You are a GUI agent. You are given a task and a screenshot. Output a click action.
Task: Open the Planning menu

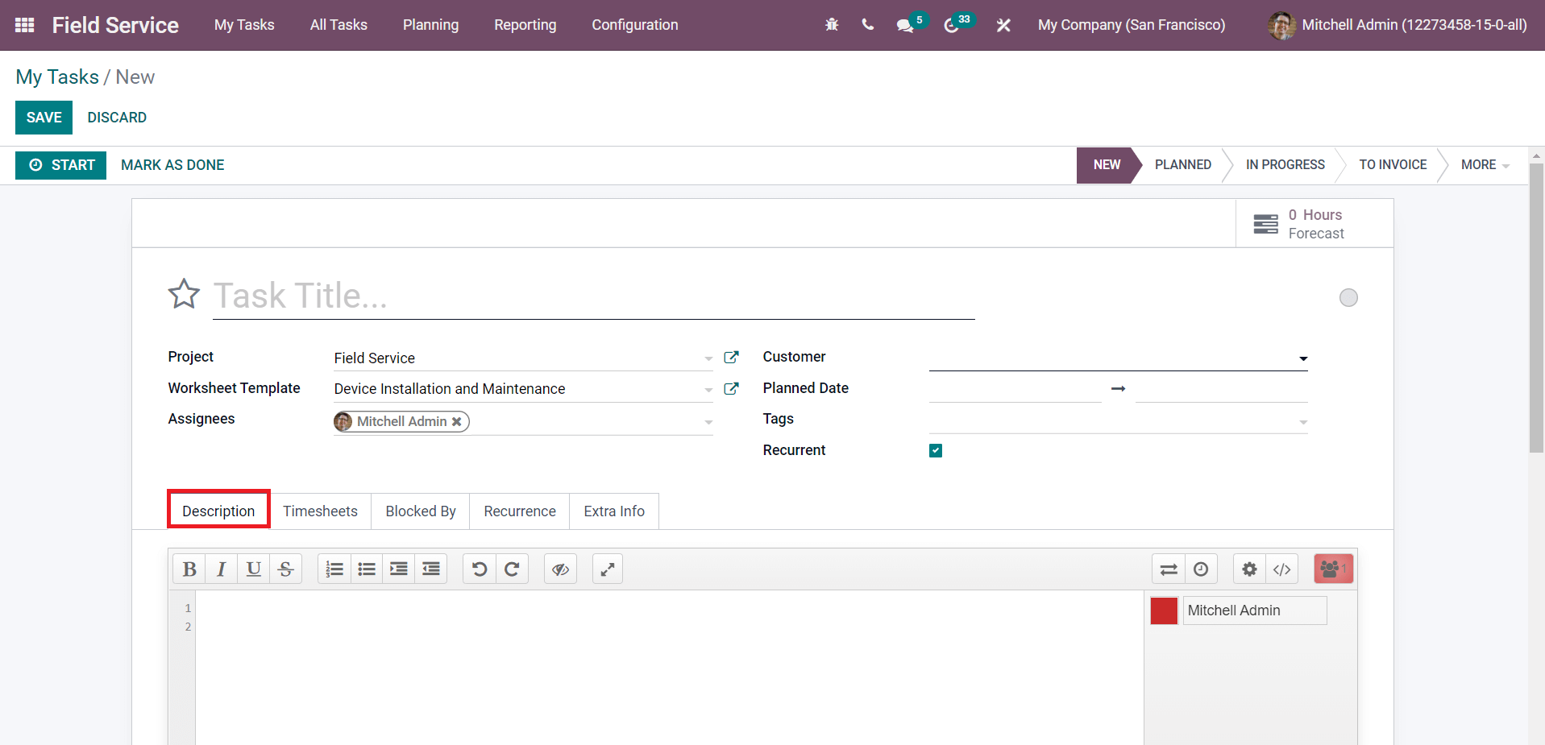(x=430, y=25)
